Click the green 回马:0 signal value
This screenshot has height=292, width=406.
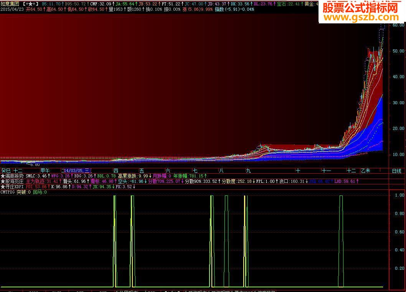(40, 192)
